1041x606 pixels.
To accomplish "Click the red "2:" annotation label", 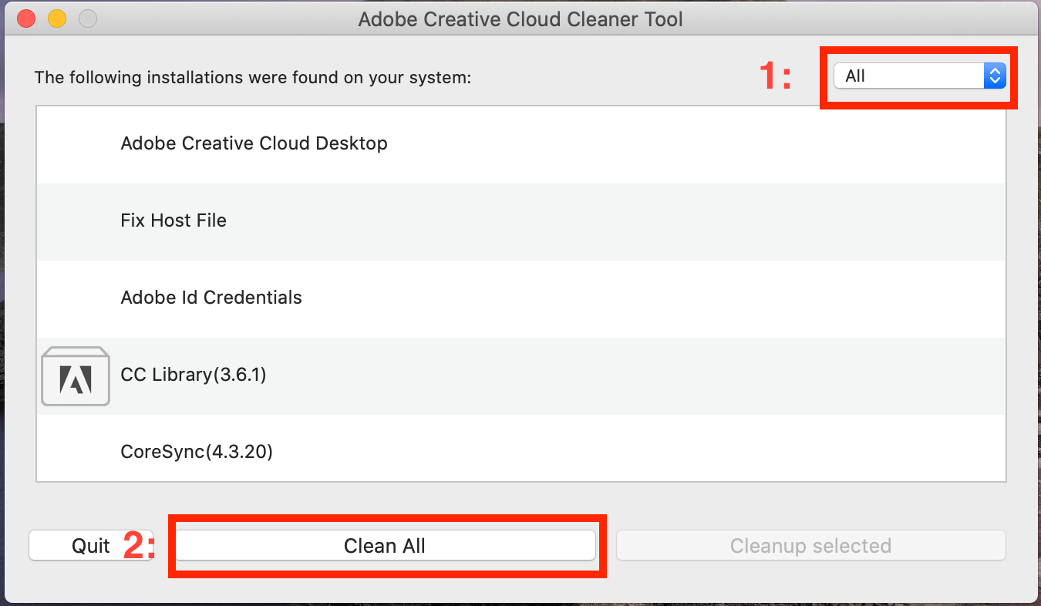I will click(140, 546).
